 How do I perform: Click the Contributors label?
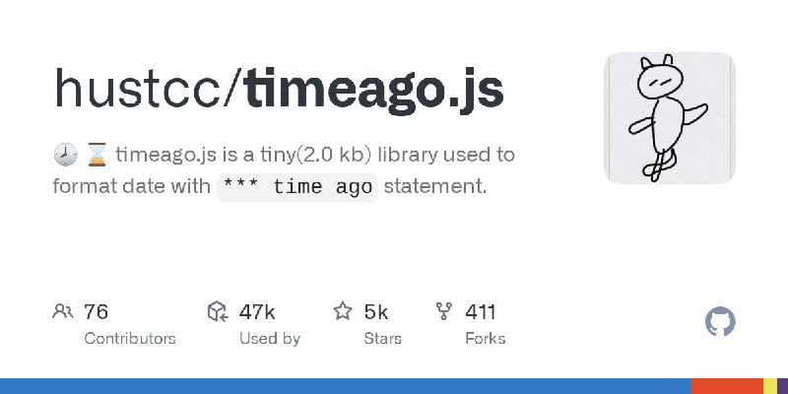click(x=130, y=339)
